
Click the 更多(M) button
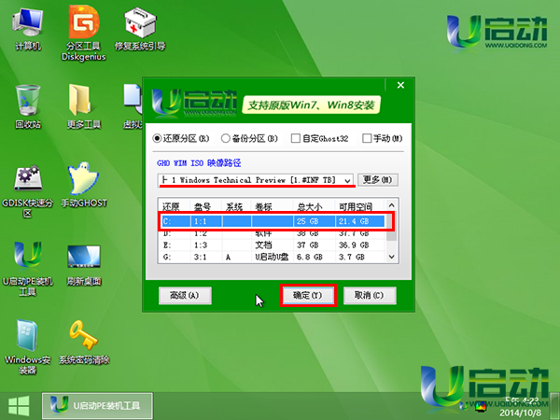coord(378,179)
